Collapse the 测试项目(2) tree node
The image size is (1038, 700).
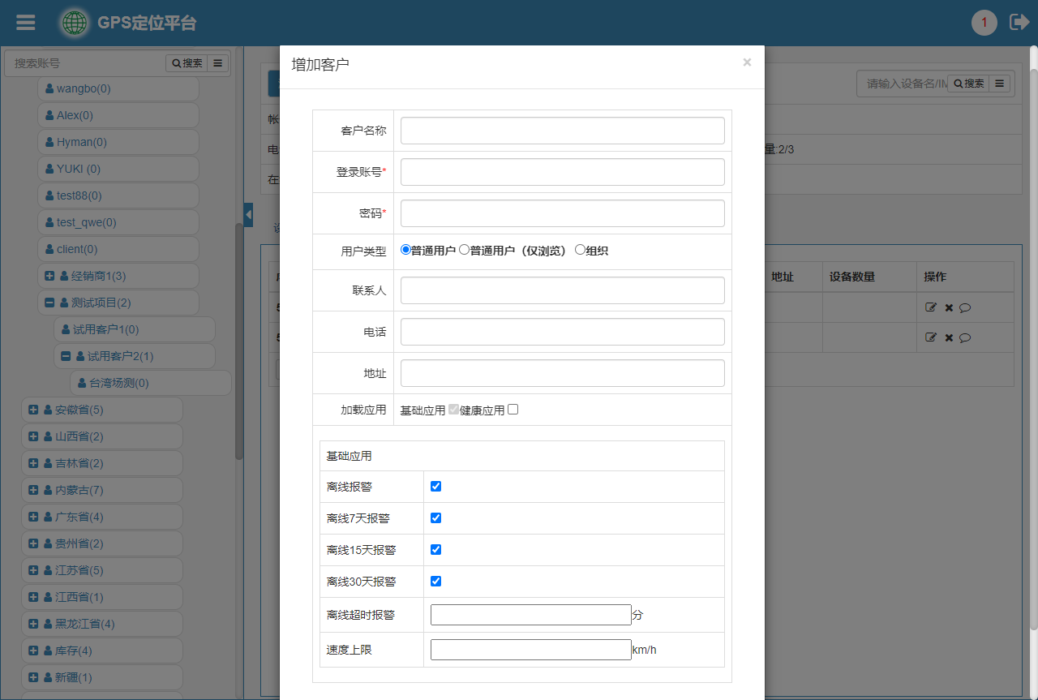click(49, 303)
